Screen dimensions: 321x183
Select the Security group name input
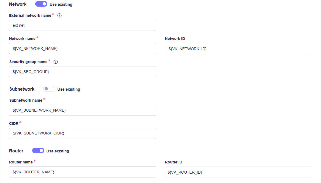click(x=83, y=72)
